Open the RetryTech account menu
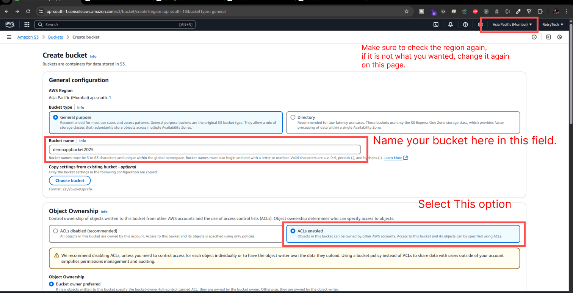Screen dimensions: 573x293 tap(553, 24)
